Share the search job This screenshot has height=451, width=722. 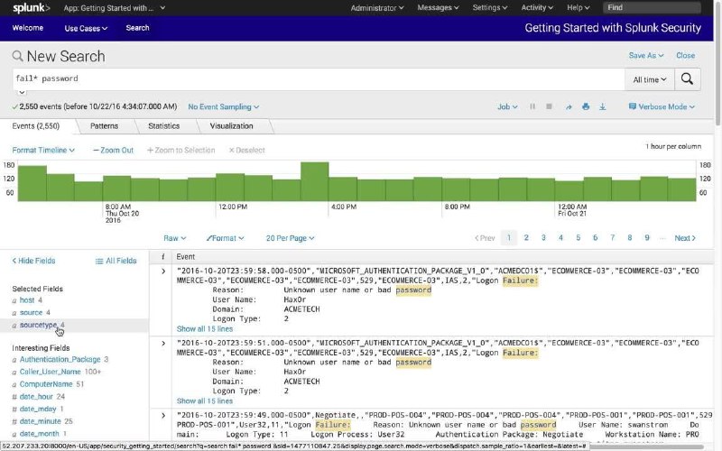click(569, 106)
